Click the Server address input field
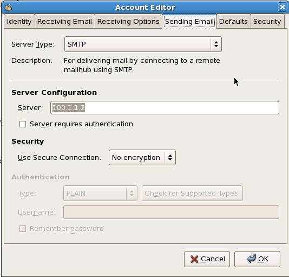Viewport: 289px width, 277px height. (165, 108)
